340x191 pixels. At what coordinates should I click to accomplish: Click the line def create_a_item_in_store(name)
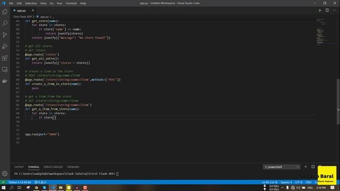click(x=53, y=84)
